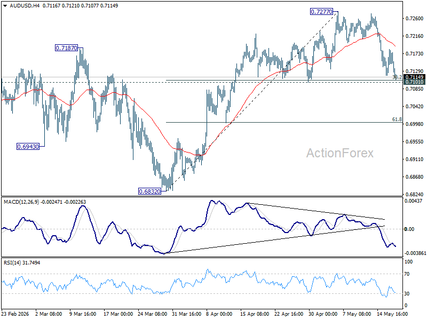This screenshot has height=320, width=427.
Task: Click the MACD 0.00437 scale value
Action: click(413, 201)
